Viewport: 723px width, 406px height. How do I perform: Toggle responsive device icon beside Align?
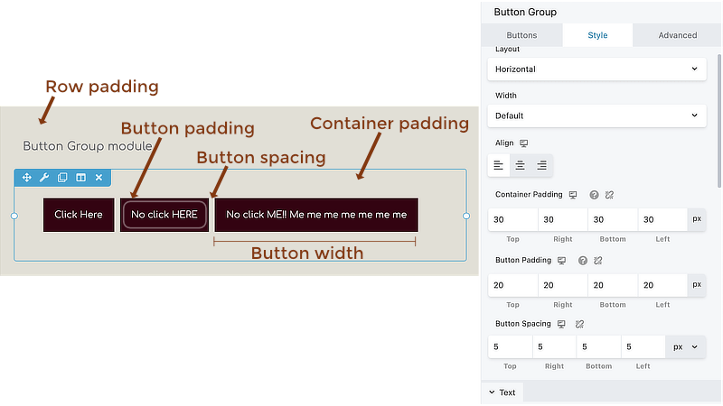tap(524, 143)
